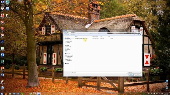Click the Back arrow in the Open dialog

point(65,32)
